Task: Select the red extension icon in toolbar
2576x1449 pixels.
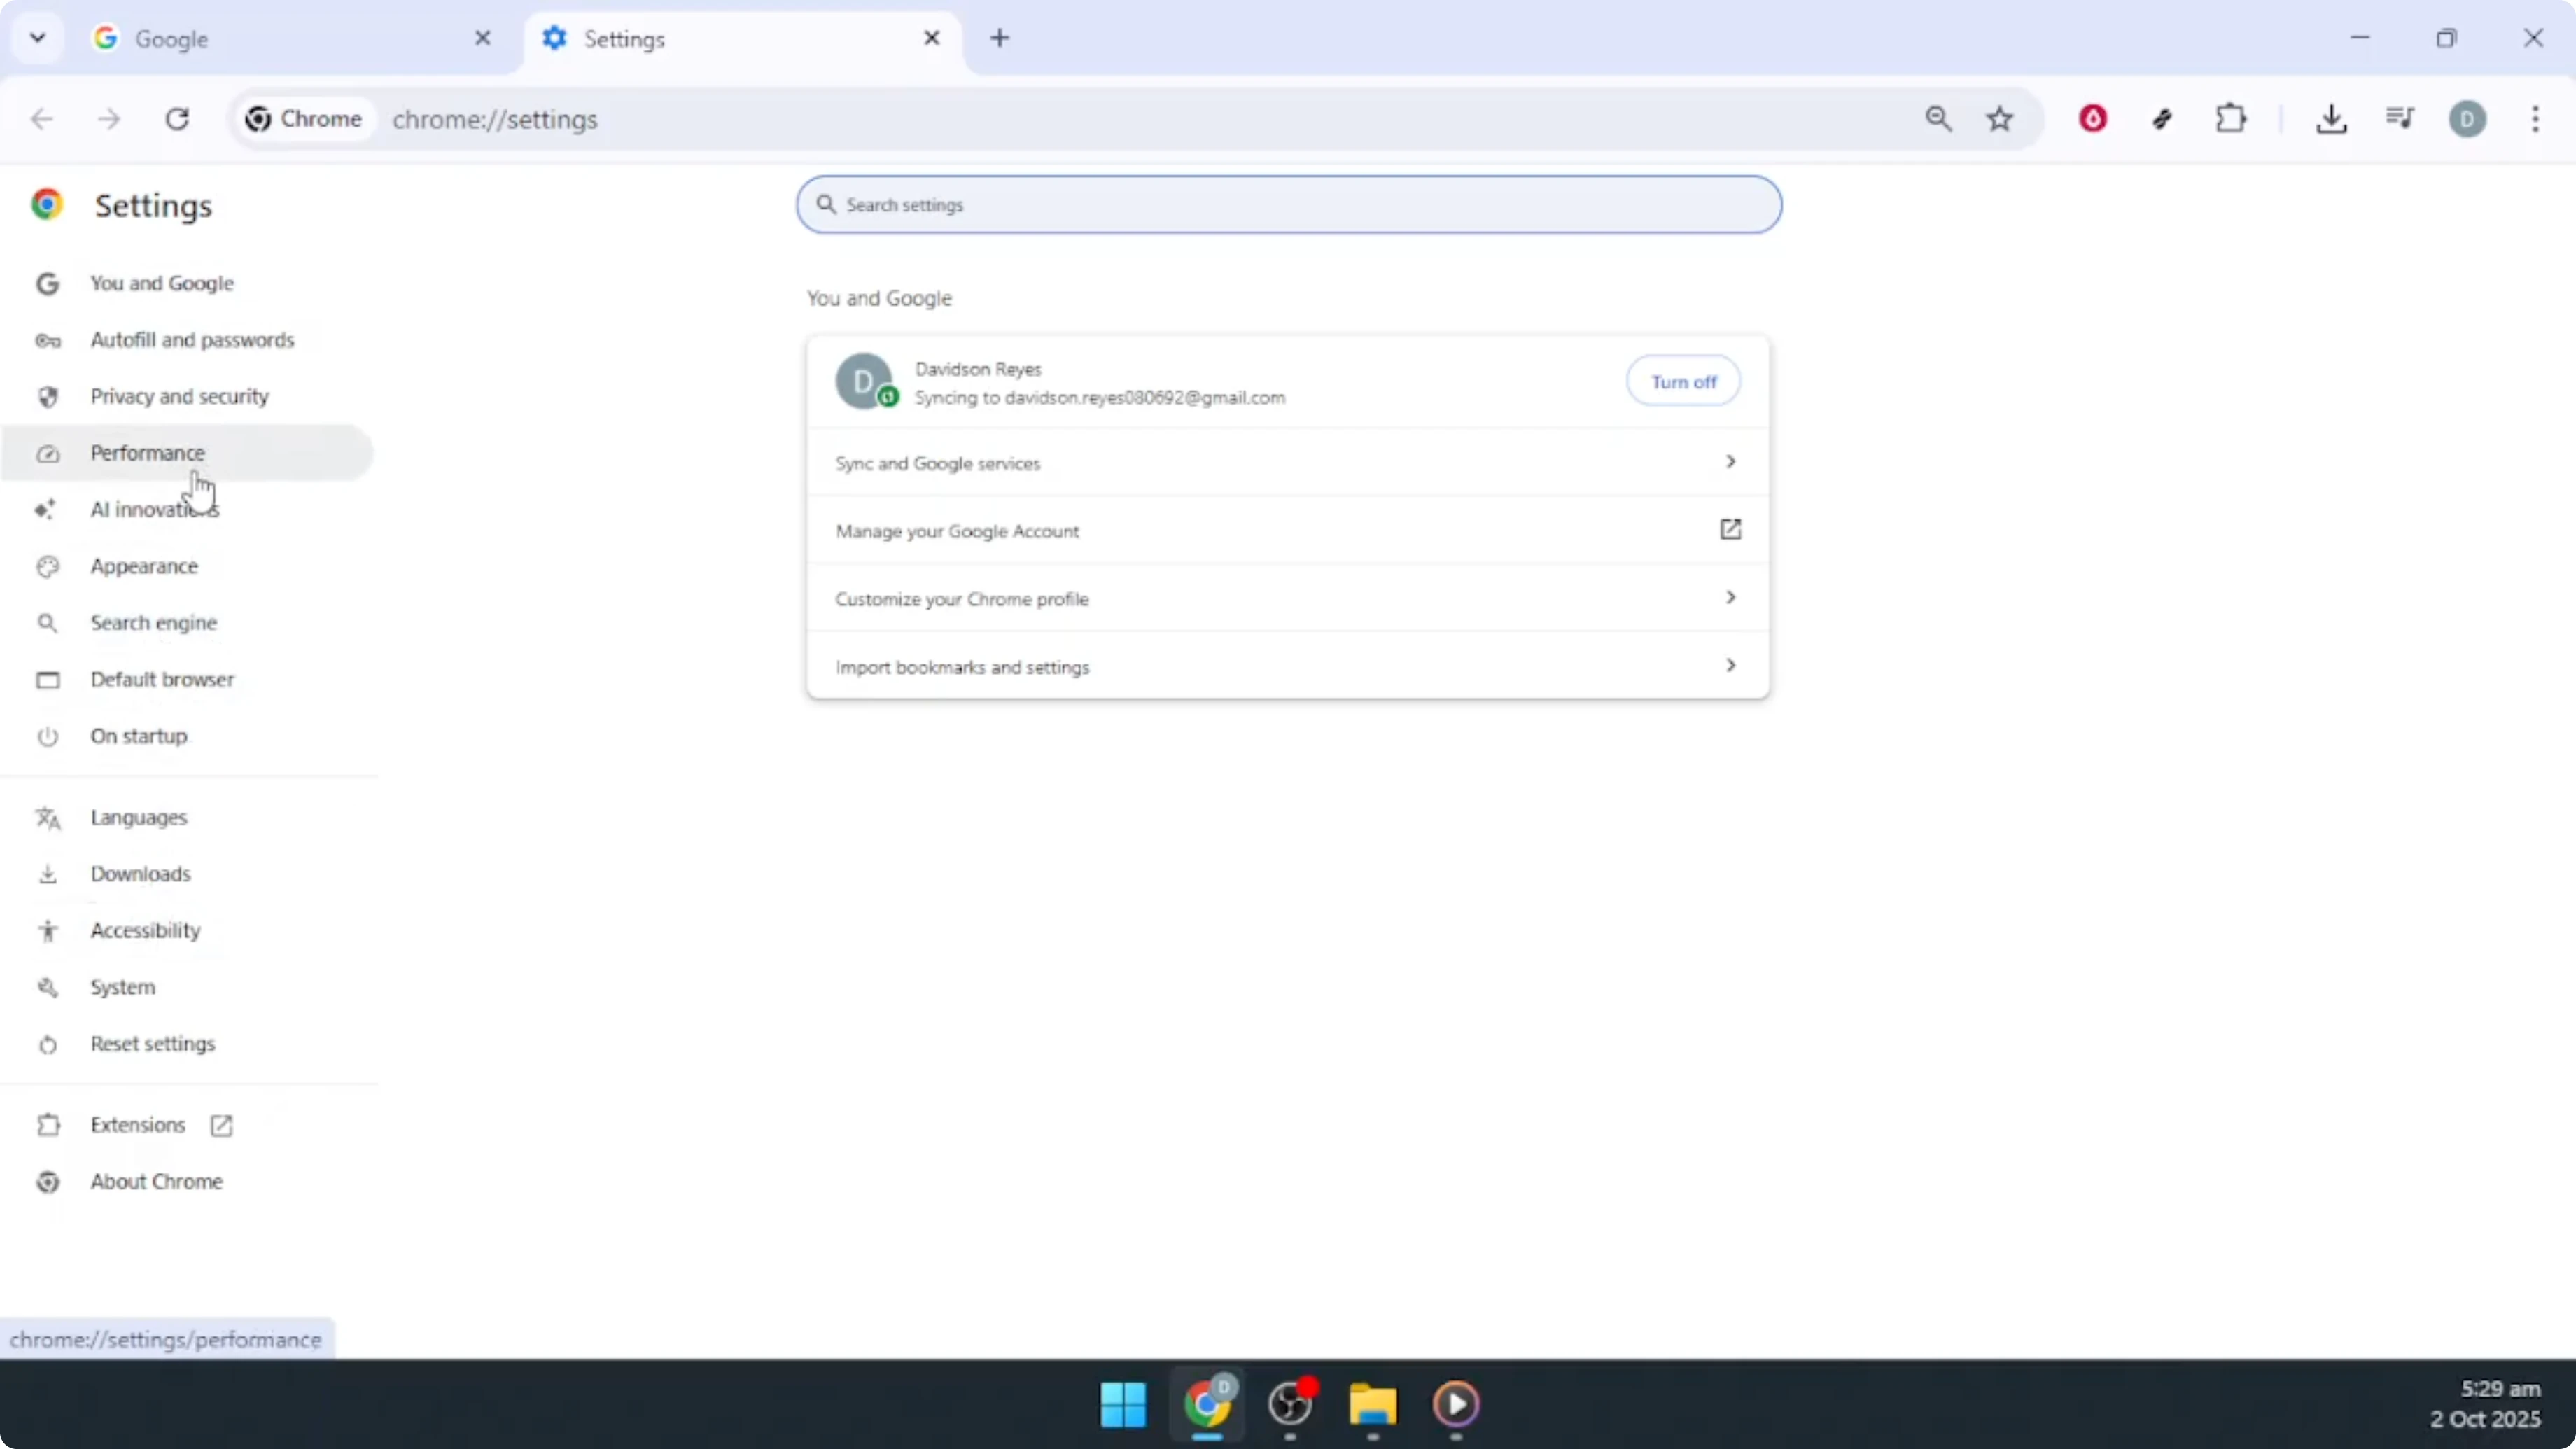Action: (x=2093, y=119)
